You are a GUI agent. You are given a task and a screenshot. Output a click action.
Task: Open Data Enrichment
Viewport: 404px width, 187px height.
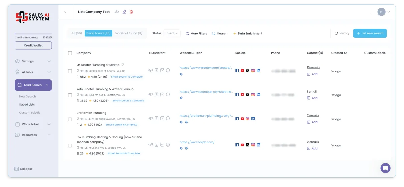[x=248, y=33]
